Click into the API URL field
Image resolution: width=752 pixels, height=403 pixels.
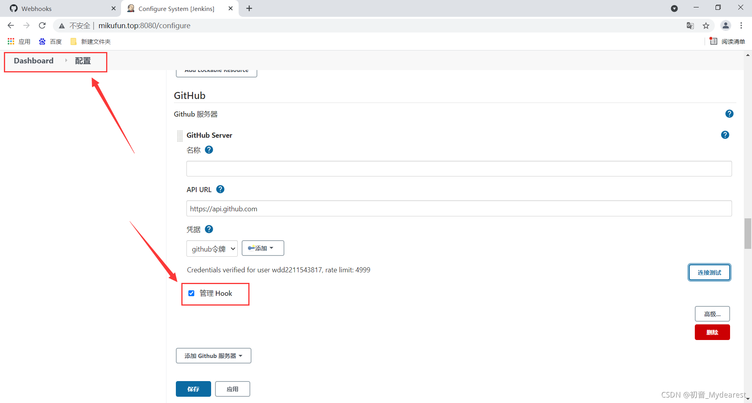tap(459, 209)
